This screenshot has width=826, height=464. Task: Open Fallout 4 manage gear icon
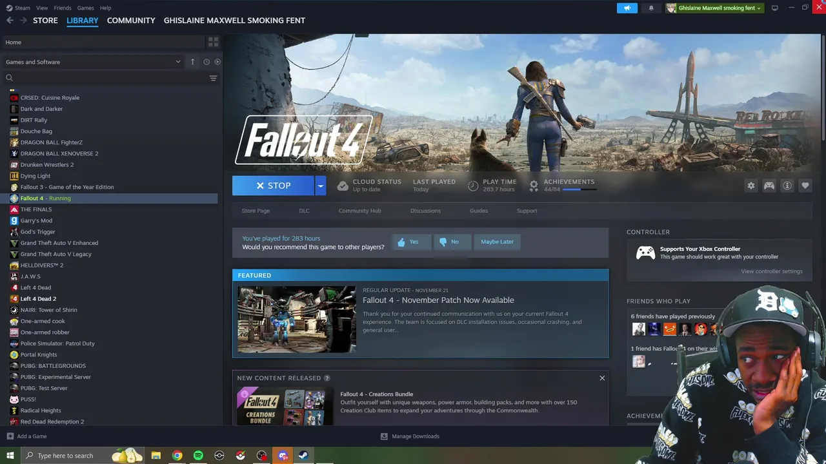point(750,186)
